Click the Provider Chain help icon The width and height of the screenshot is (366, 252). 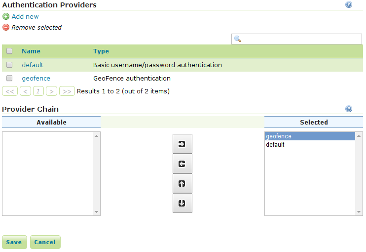[x=349, y=109]
